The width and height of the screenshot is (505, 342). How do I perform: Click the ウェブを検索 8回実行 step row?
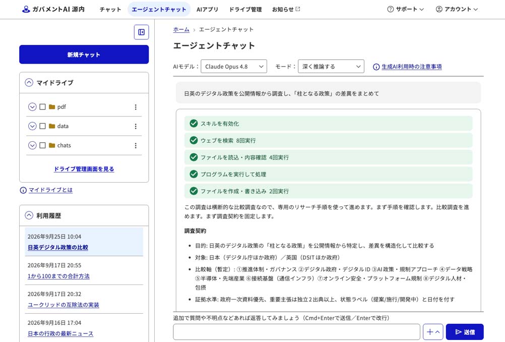329,141
